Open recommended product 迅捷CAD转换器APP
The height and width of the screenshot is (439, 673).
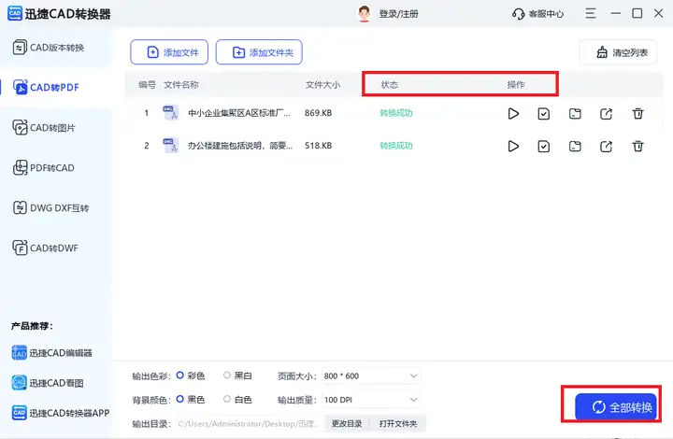pos(61,413)
